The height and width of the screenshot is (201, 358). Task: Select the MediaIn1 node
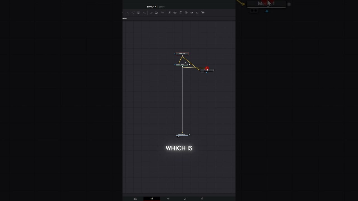182,54
